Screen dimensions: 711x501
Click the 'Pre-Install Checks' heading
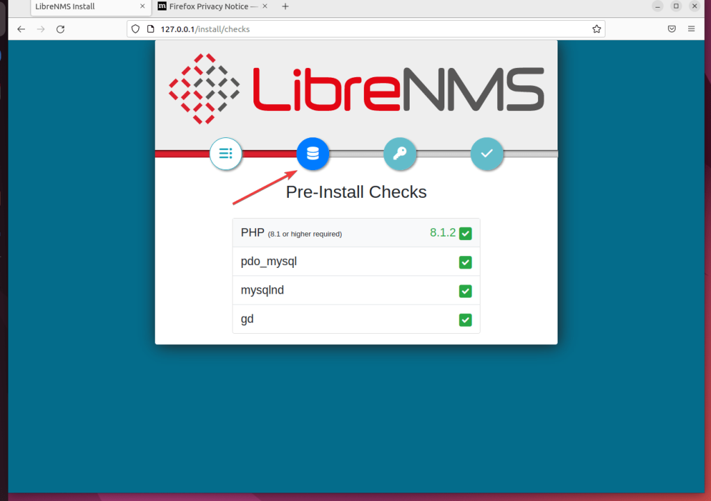[x=356, y=192]
